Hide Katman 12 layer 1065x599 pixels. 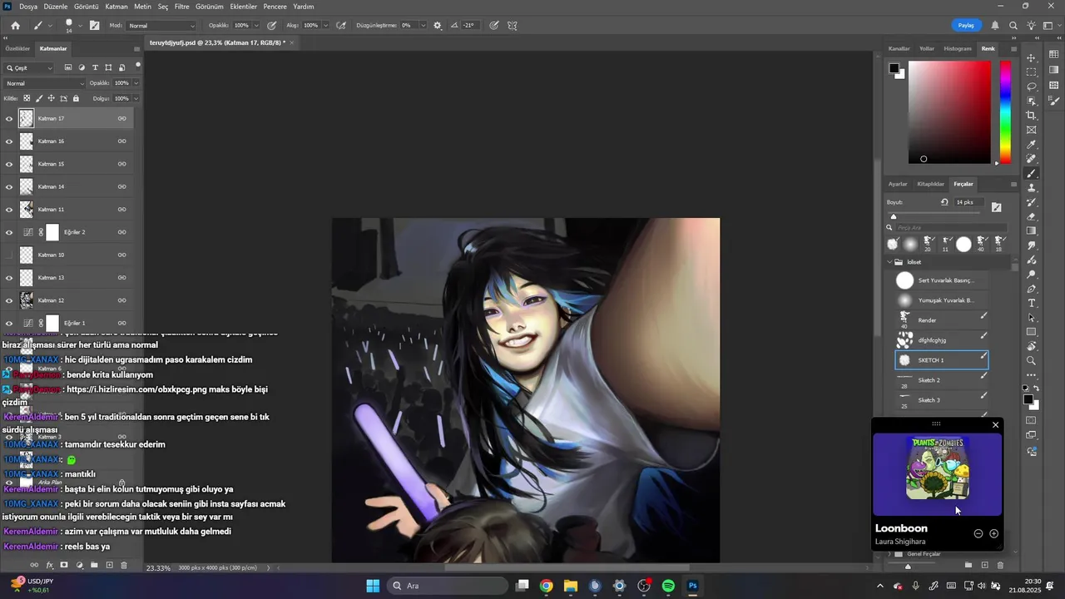click(x=9, y=300)
